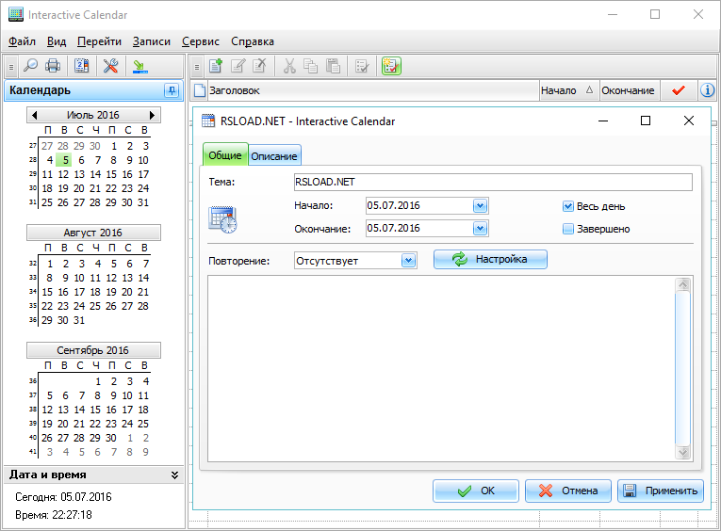
Task: Switch to the Общие tab
Action: coord(225,154)
